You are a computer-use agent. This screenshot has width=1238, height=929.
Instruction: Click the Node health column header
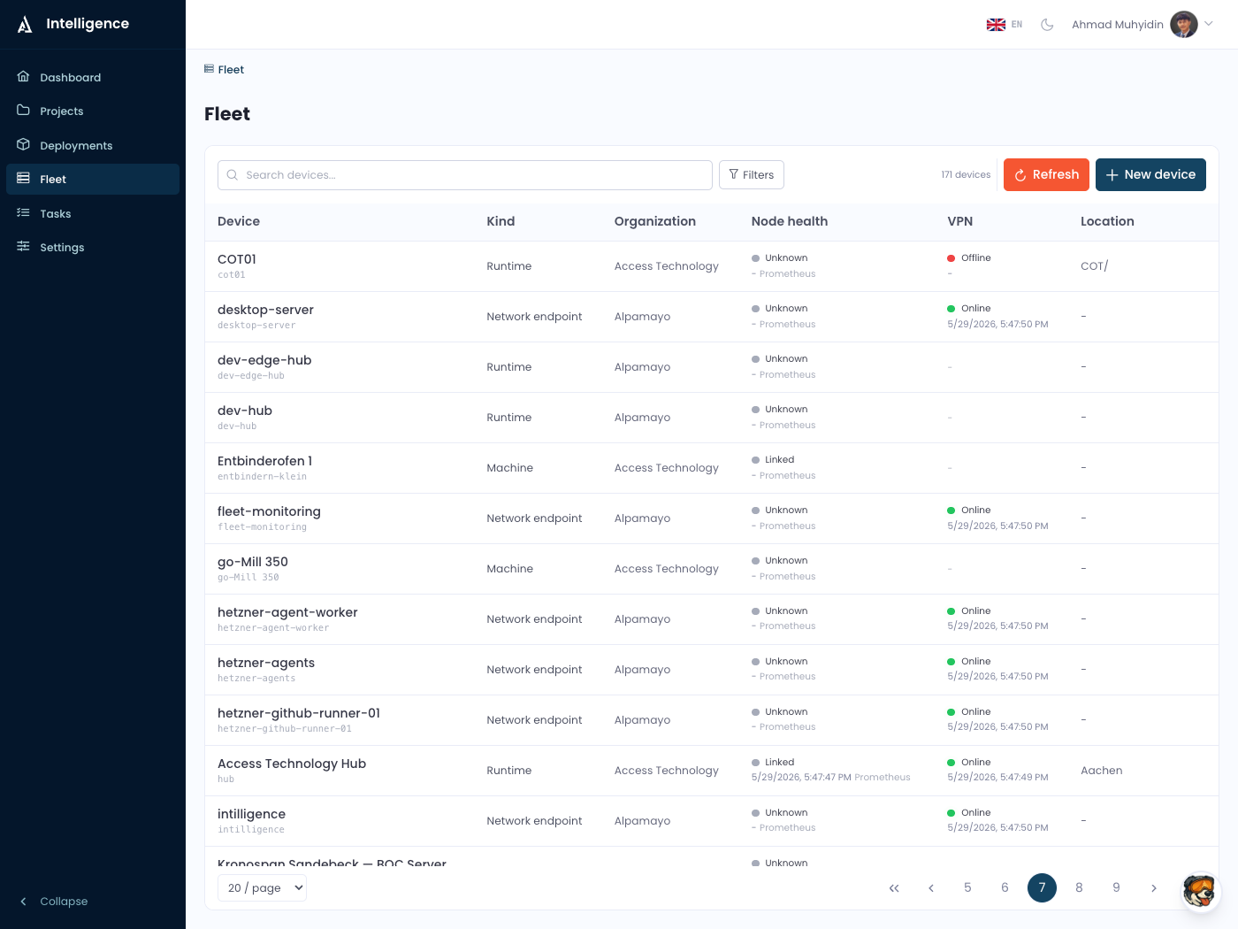point(790,221)
